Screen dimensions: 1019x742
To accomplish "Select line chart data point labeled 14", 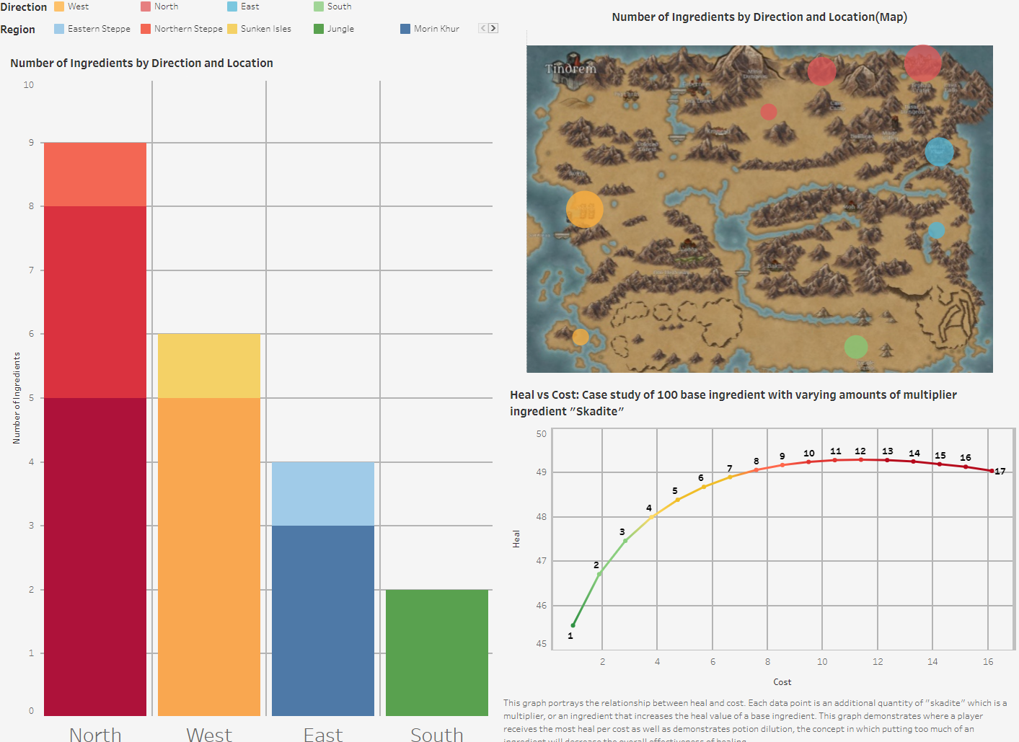I will 914,461.
